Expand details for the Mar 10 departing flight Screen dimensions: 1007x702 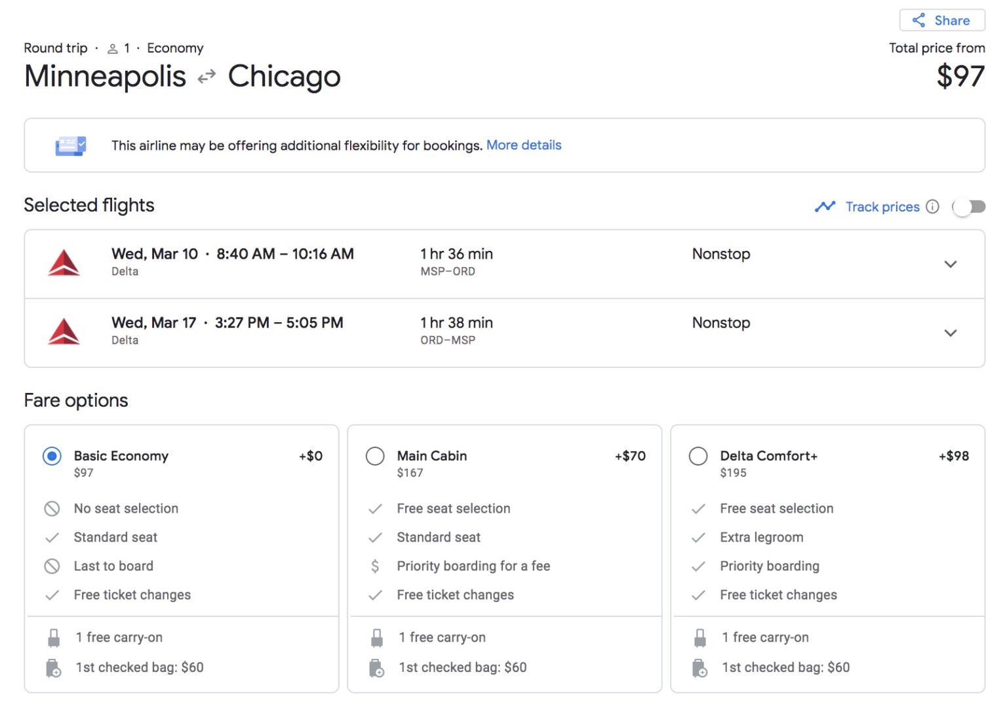coord(951,264)
